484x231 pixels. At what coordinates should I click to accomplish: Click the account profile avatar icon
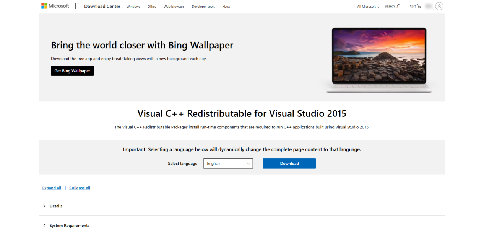pos(439,6)
